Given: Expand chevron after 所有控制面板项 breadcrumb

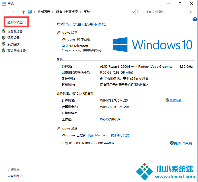Looking at the screenshot, I should [x=81, y=12].
